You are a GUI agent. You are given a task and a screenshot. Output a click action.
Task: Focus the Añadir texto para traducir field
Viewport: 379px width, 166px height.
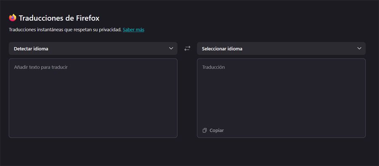(x=93, y=98)
